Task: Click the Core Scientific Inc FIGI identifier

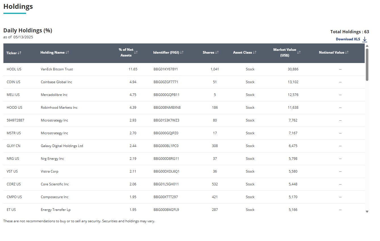Action: [166, 184]
